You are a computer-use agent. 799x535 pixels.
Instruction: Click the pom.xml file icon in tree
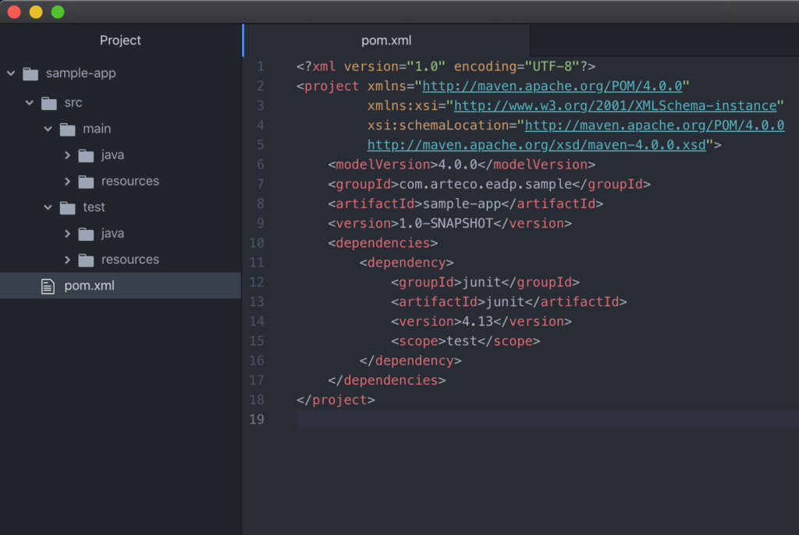point(48,286)
